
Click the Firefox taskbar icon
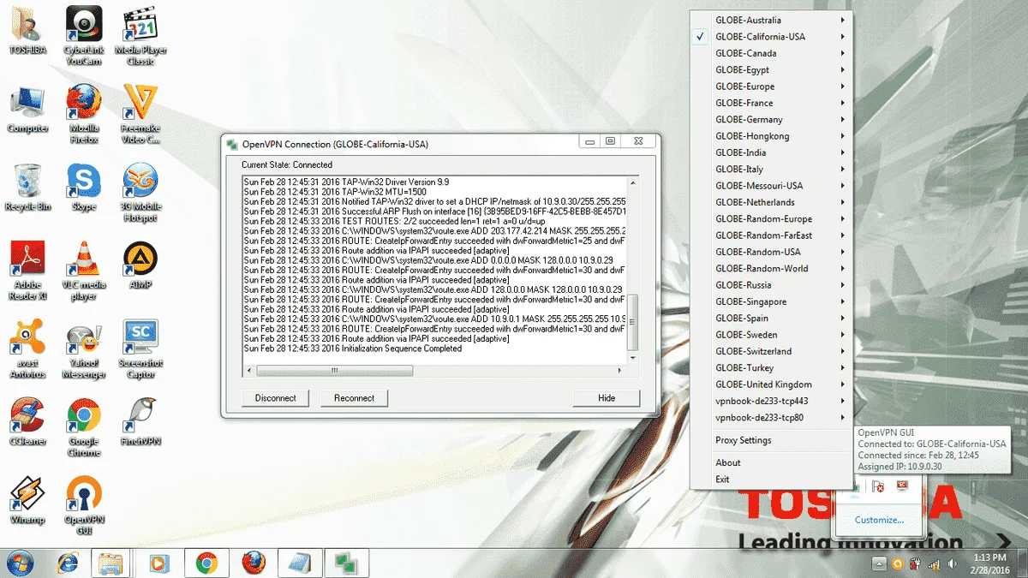pyautogui.click(x=252, y=563)
